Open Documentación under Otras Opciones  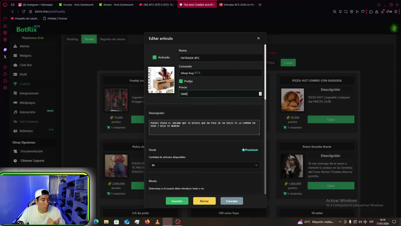(28, 151)
